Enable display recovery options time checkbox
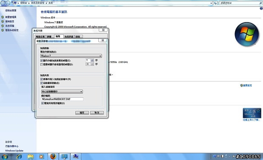Screen dimensions: 263x160 pos(42,65)
